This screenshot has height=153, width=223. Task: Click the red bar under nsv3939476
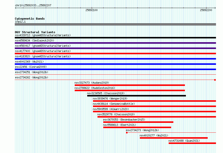(154, 101)
